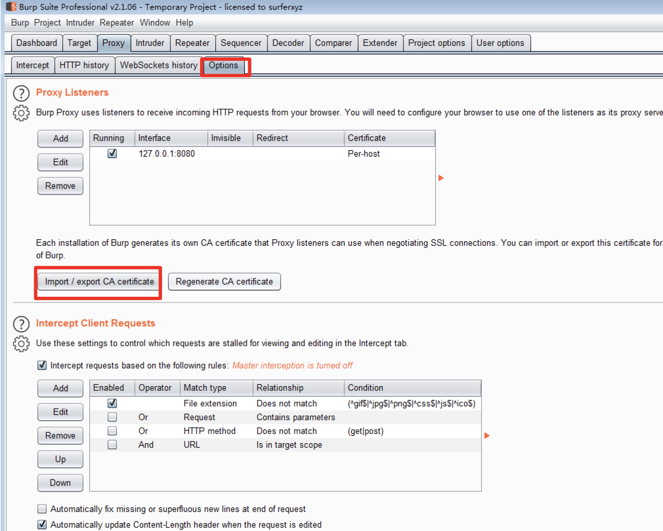Toggle Running checkbox for 127.0.0.1:8080 listener

112,154
